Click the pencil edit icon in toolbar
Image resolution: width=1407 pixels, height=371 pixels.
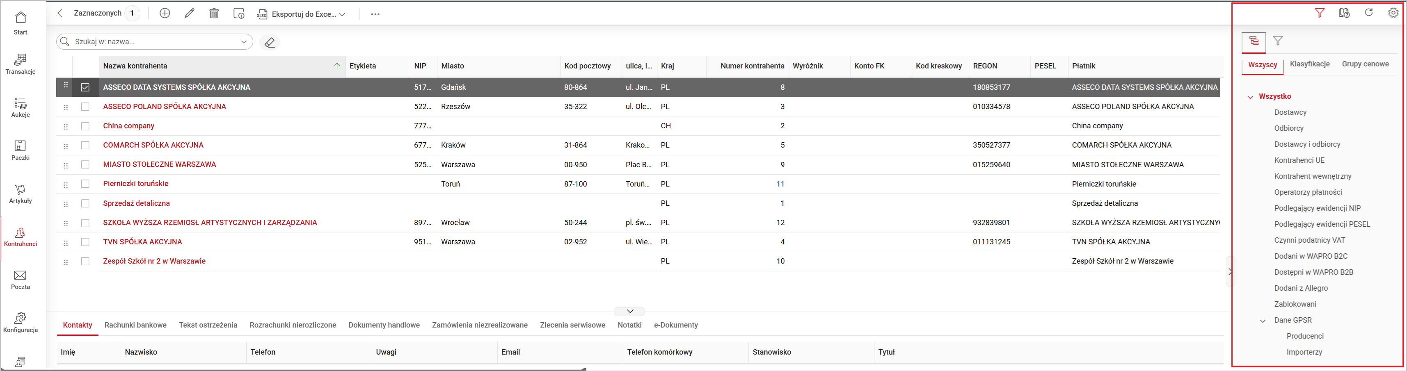tap(190, 14)
